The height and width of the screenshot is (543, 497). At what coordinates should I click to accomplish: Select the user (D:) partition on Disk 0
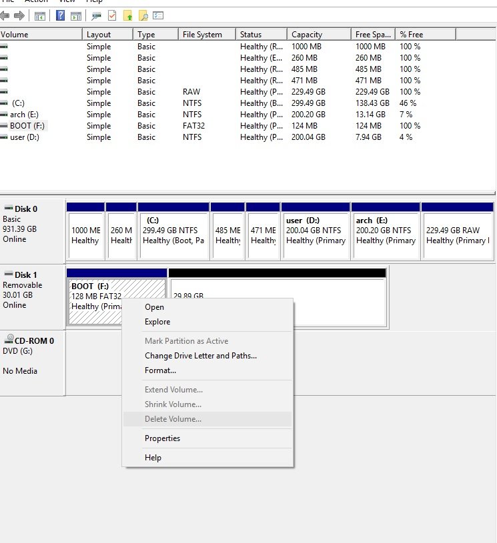click(316, 231)
